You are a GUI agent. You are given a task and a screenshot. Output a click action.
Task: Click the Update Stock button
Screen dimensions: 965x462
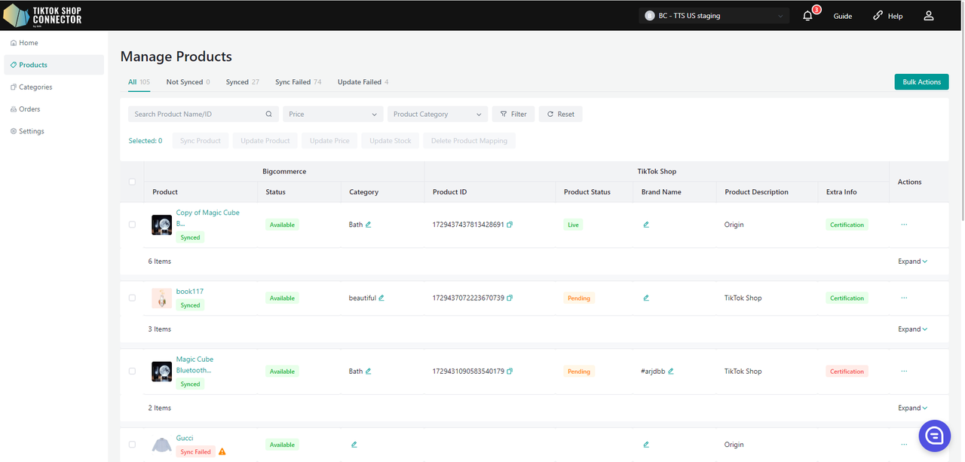click(x=391, y=141)
